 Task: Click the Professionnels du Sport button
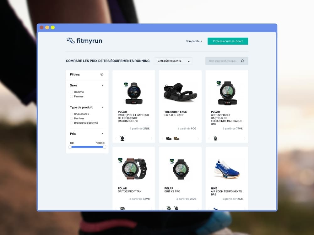[228, 41]
